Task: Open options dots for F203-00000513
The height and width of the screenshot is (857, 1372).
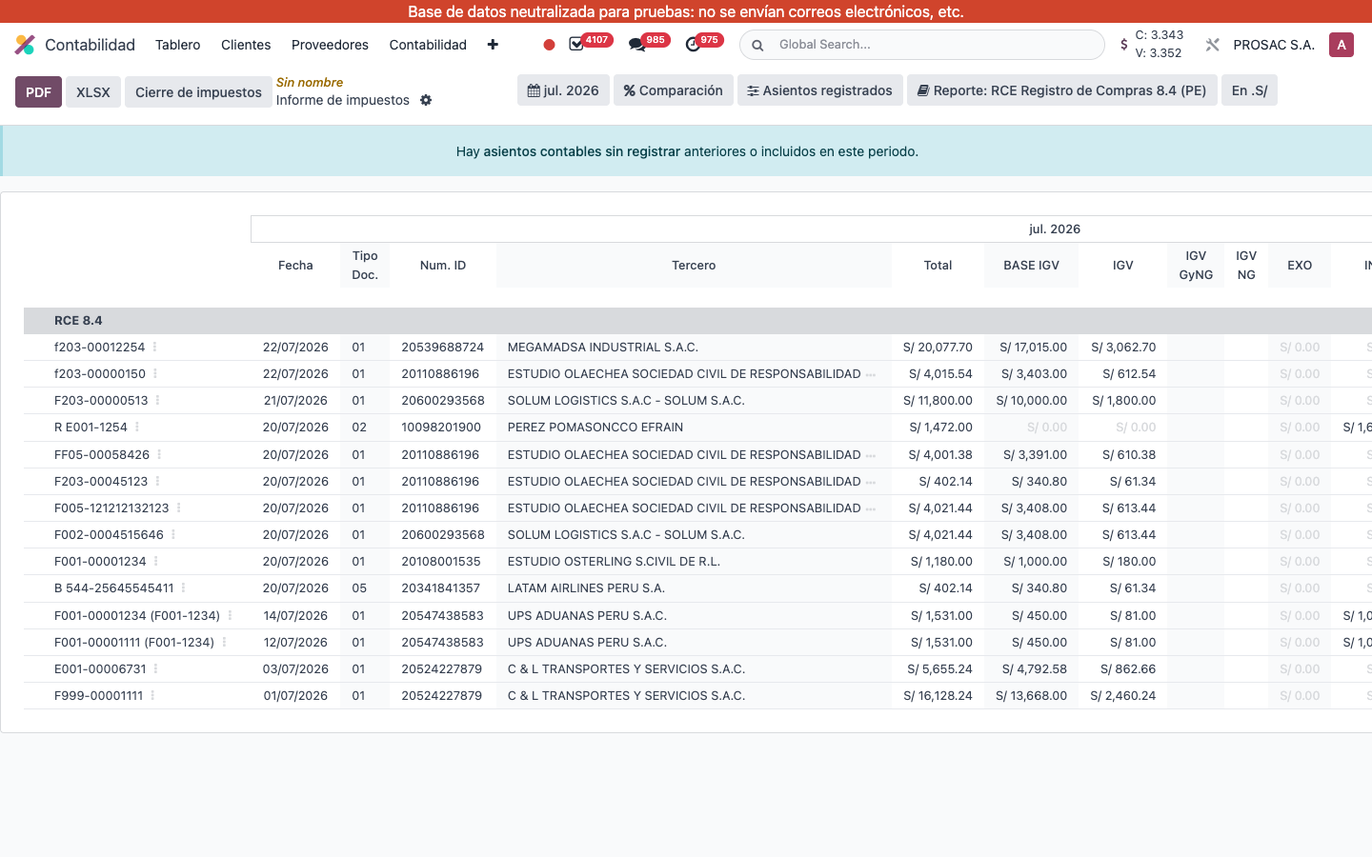Action: [x=157, y=401]
